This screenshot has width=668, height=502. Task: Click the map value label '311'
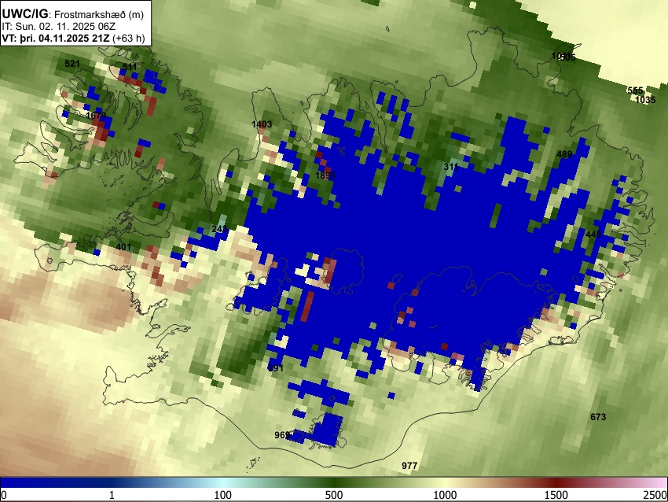451,167
